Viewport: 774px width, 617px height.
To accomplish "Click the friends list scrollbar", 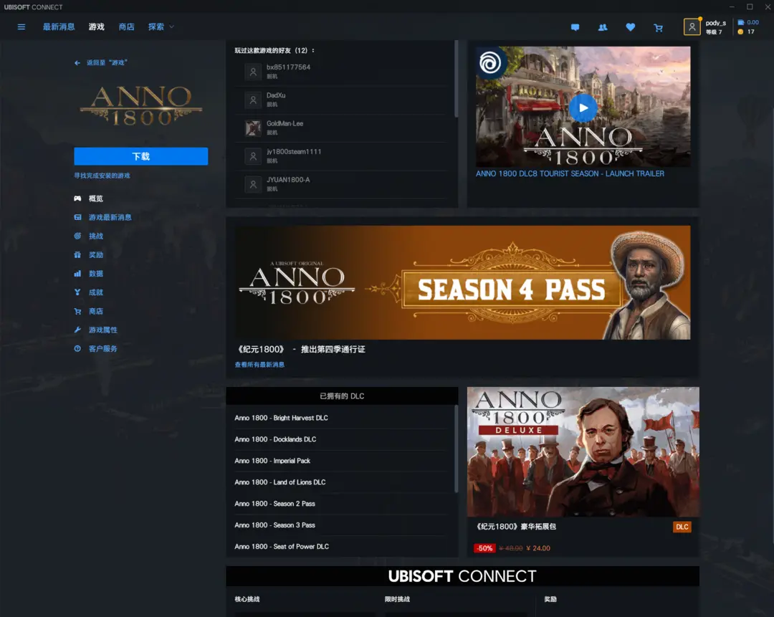I will coord(456,79).
